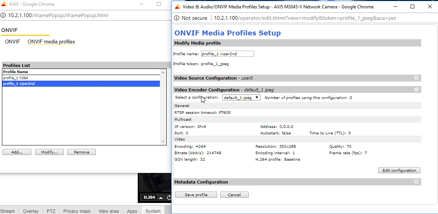The image size is (438, 214).
Task: Click the AXIS window address bar URL
Action: [58, 15]
